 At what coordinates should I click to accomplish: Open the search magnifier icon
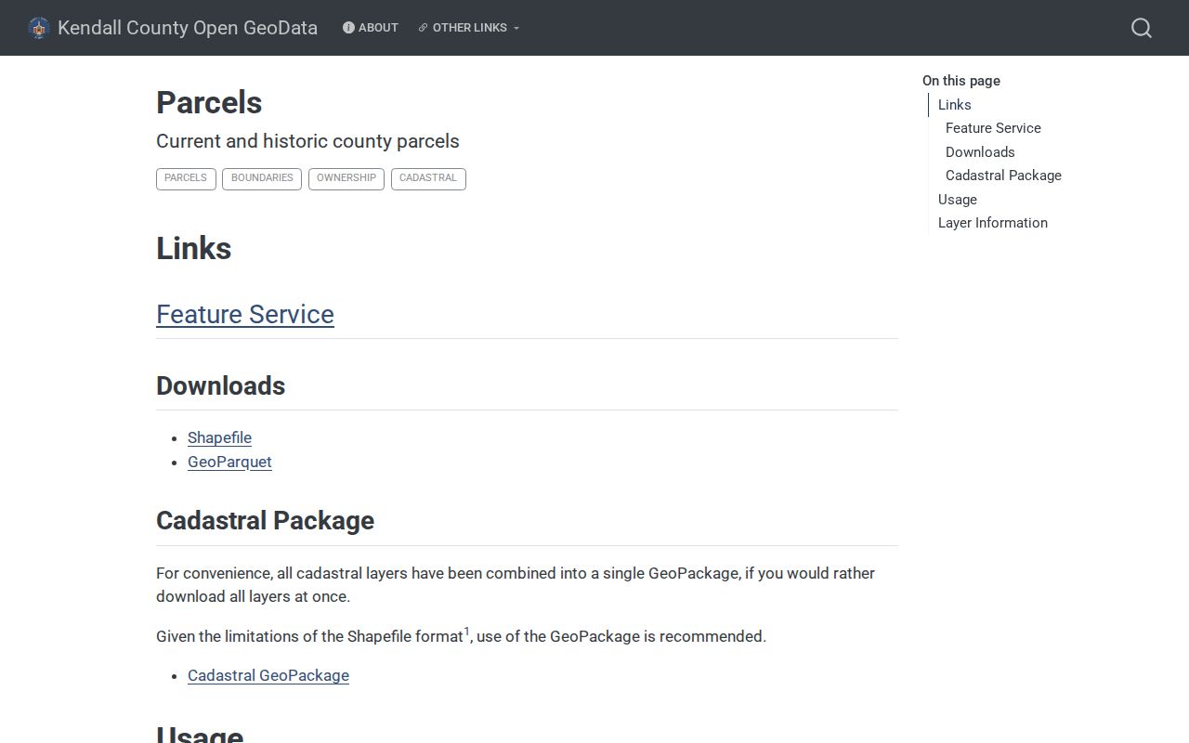pyautogui.click(x=1142, y=28)
